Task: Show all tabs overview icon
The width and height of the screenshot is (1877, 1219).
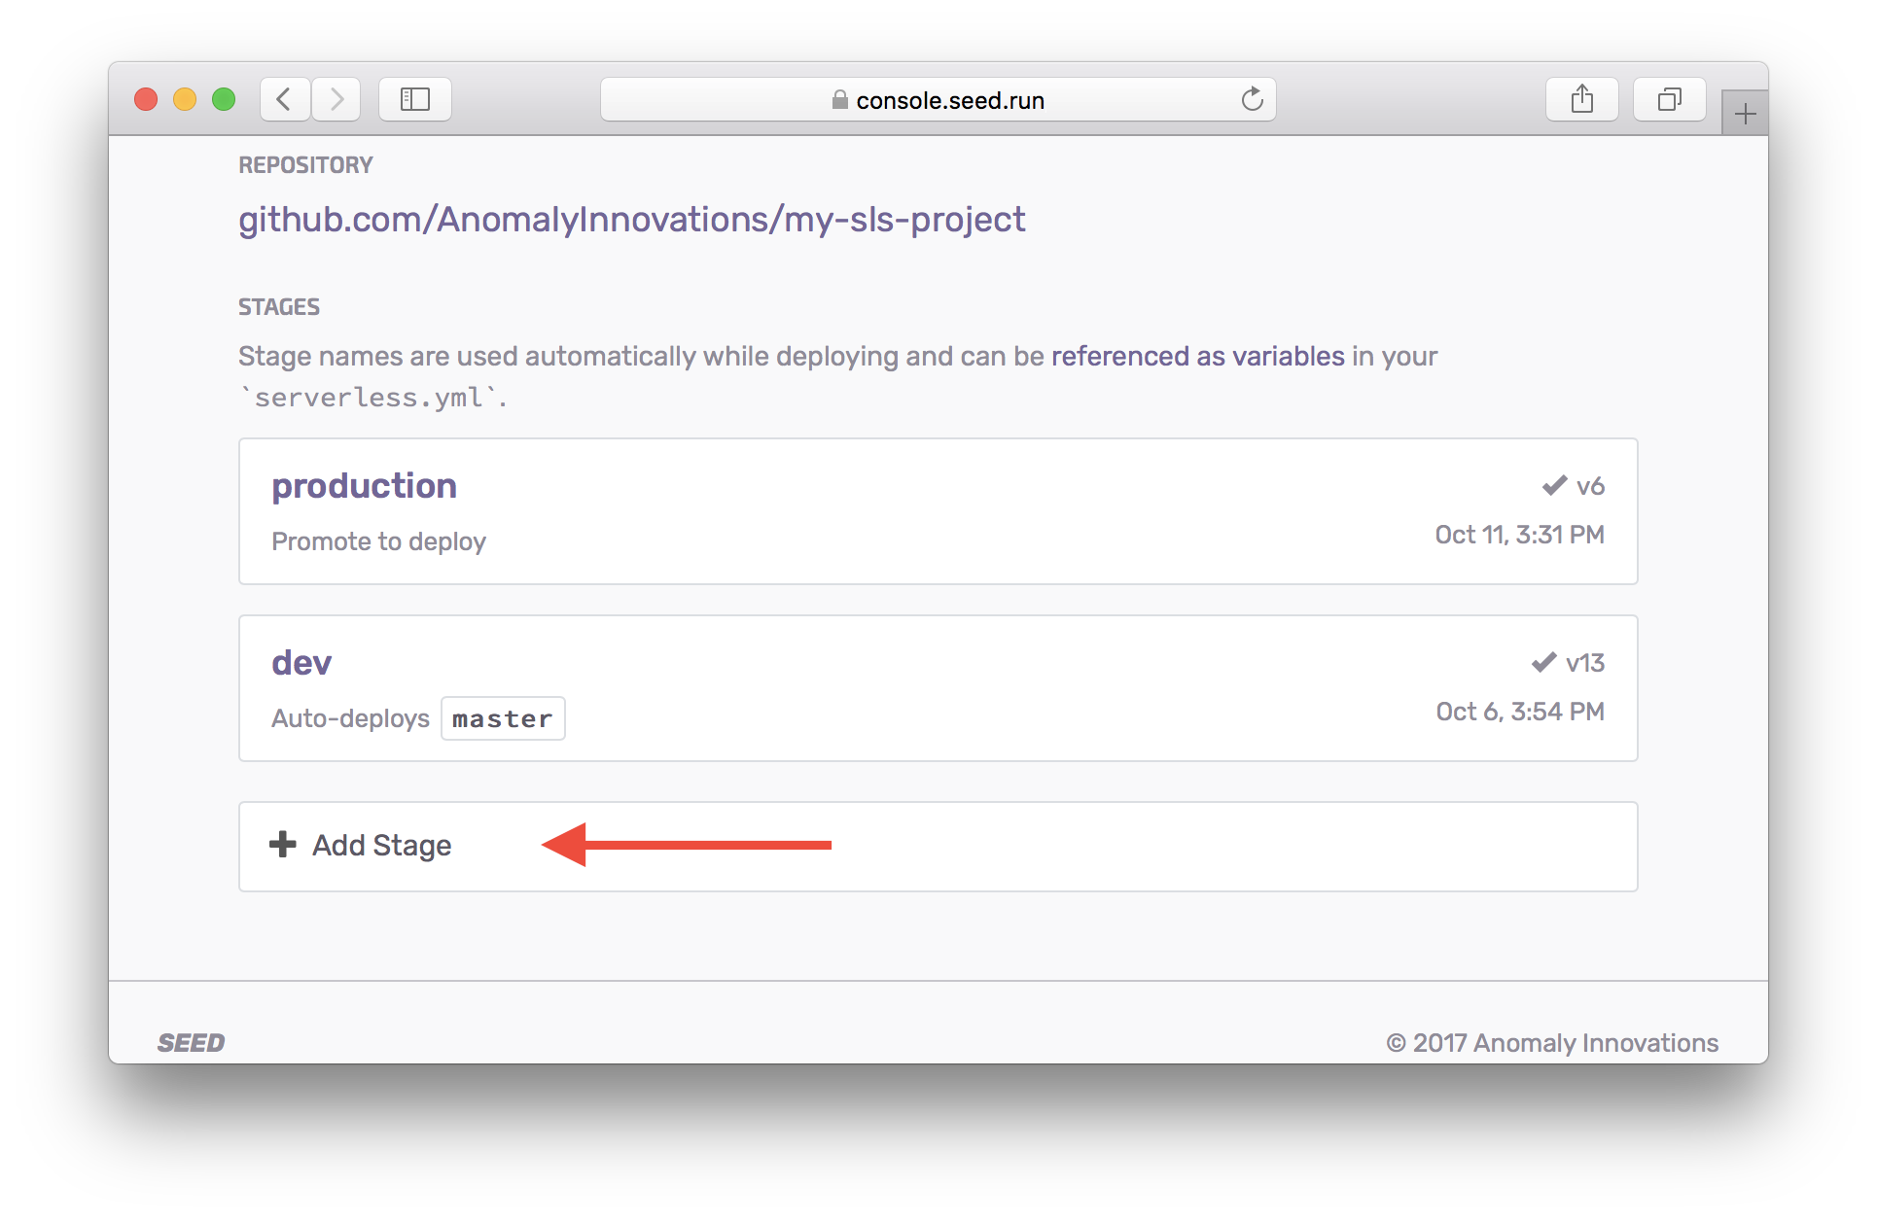Action: [1669, 99]
